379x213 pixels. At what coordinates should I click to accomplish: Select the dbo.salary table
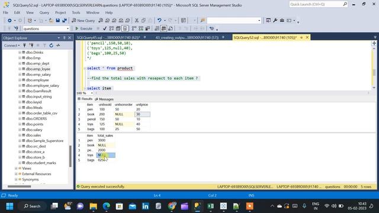(x=34, y=130)
